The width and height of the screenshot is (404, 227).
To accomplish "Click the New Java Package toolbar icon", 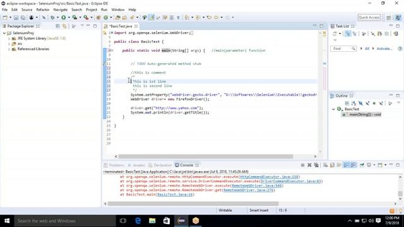I will [x=98, y=18].
